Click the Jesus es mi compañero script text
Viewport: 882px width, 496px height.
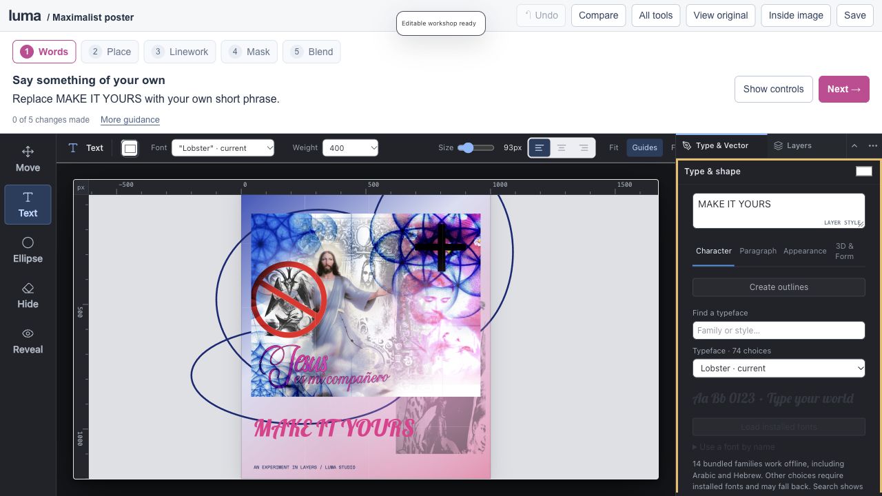pos(325,369)
